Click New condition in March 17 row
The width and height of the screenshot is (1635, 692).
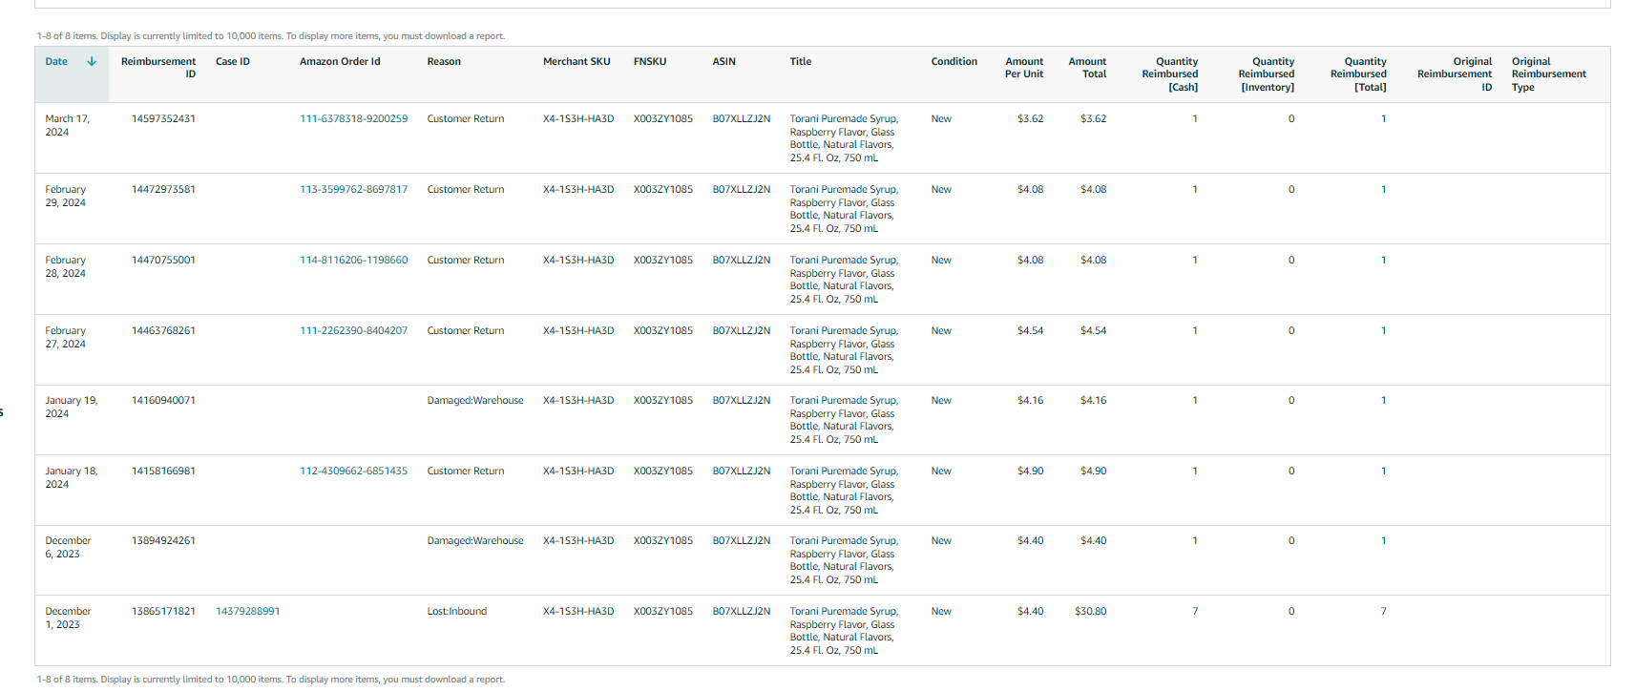point(941,118)
